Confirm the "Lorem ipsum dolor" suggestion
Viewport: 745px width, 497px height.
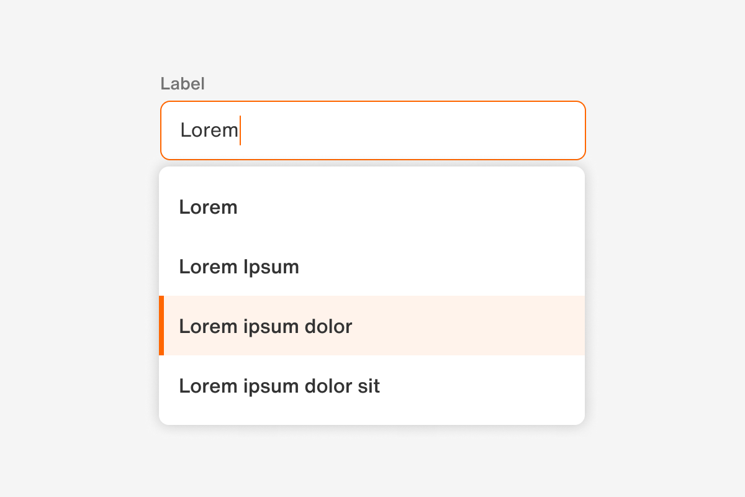click(266, 326)
